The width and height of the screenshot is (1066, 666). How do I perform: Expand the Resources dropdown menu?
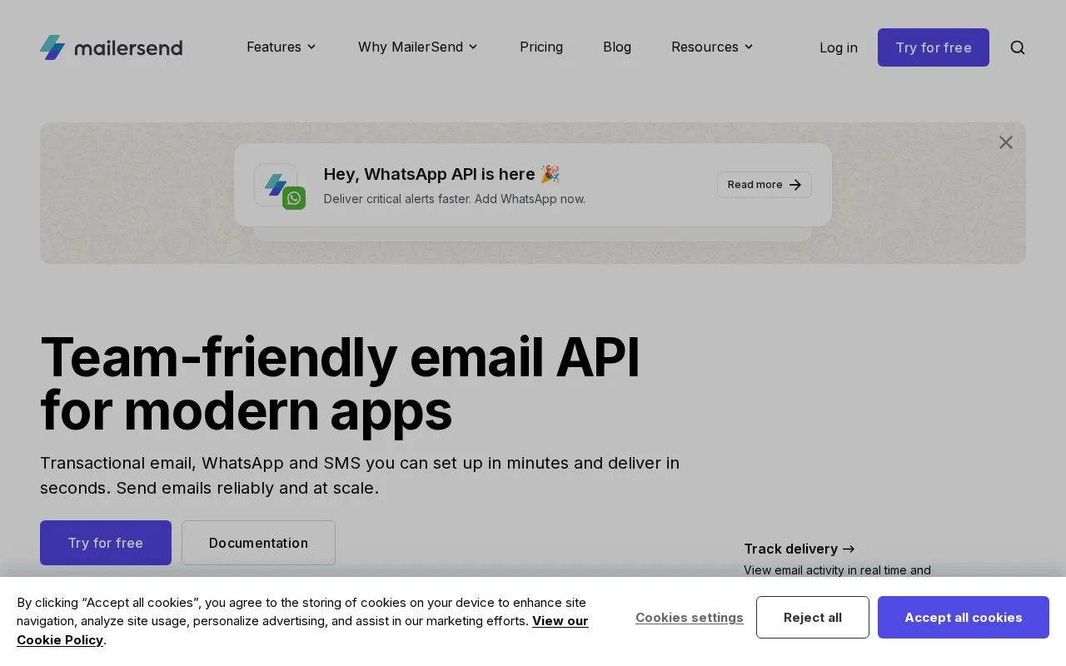(712, 47)
